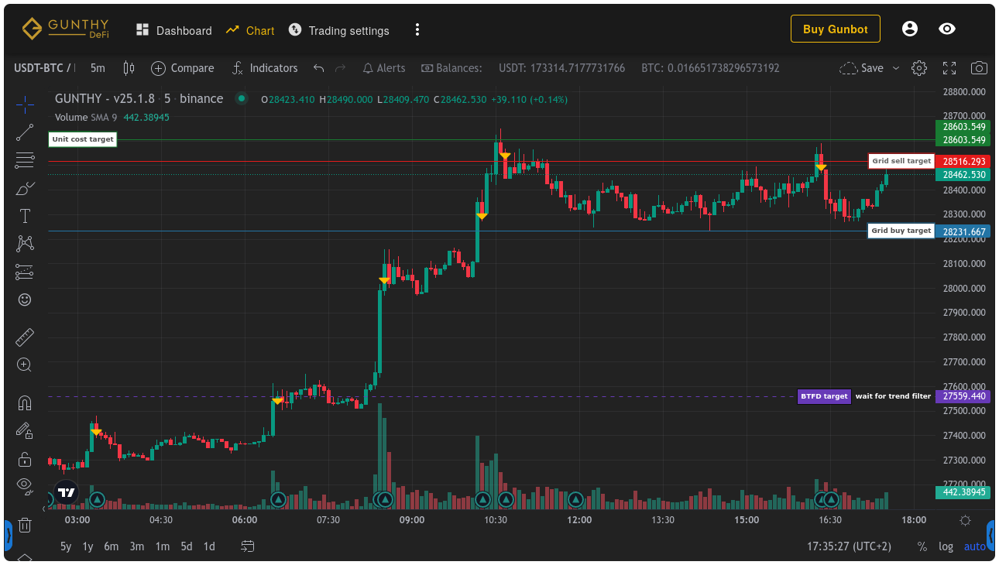Screen dimensions: 999x565
Task: Expand the left side panel handle
Action: pos(8,535)
